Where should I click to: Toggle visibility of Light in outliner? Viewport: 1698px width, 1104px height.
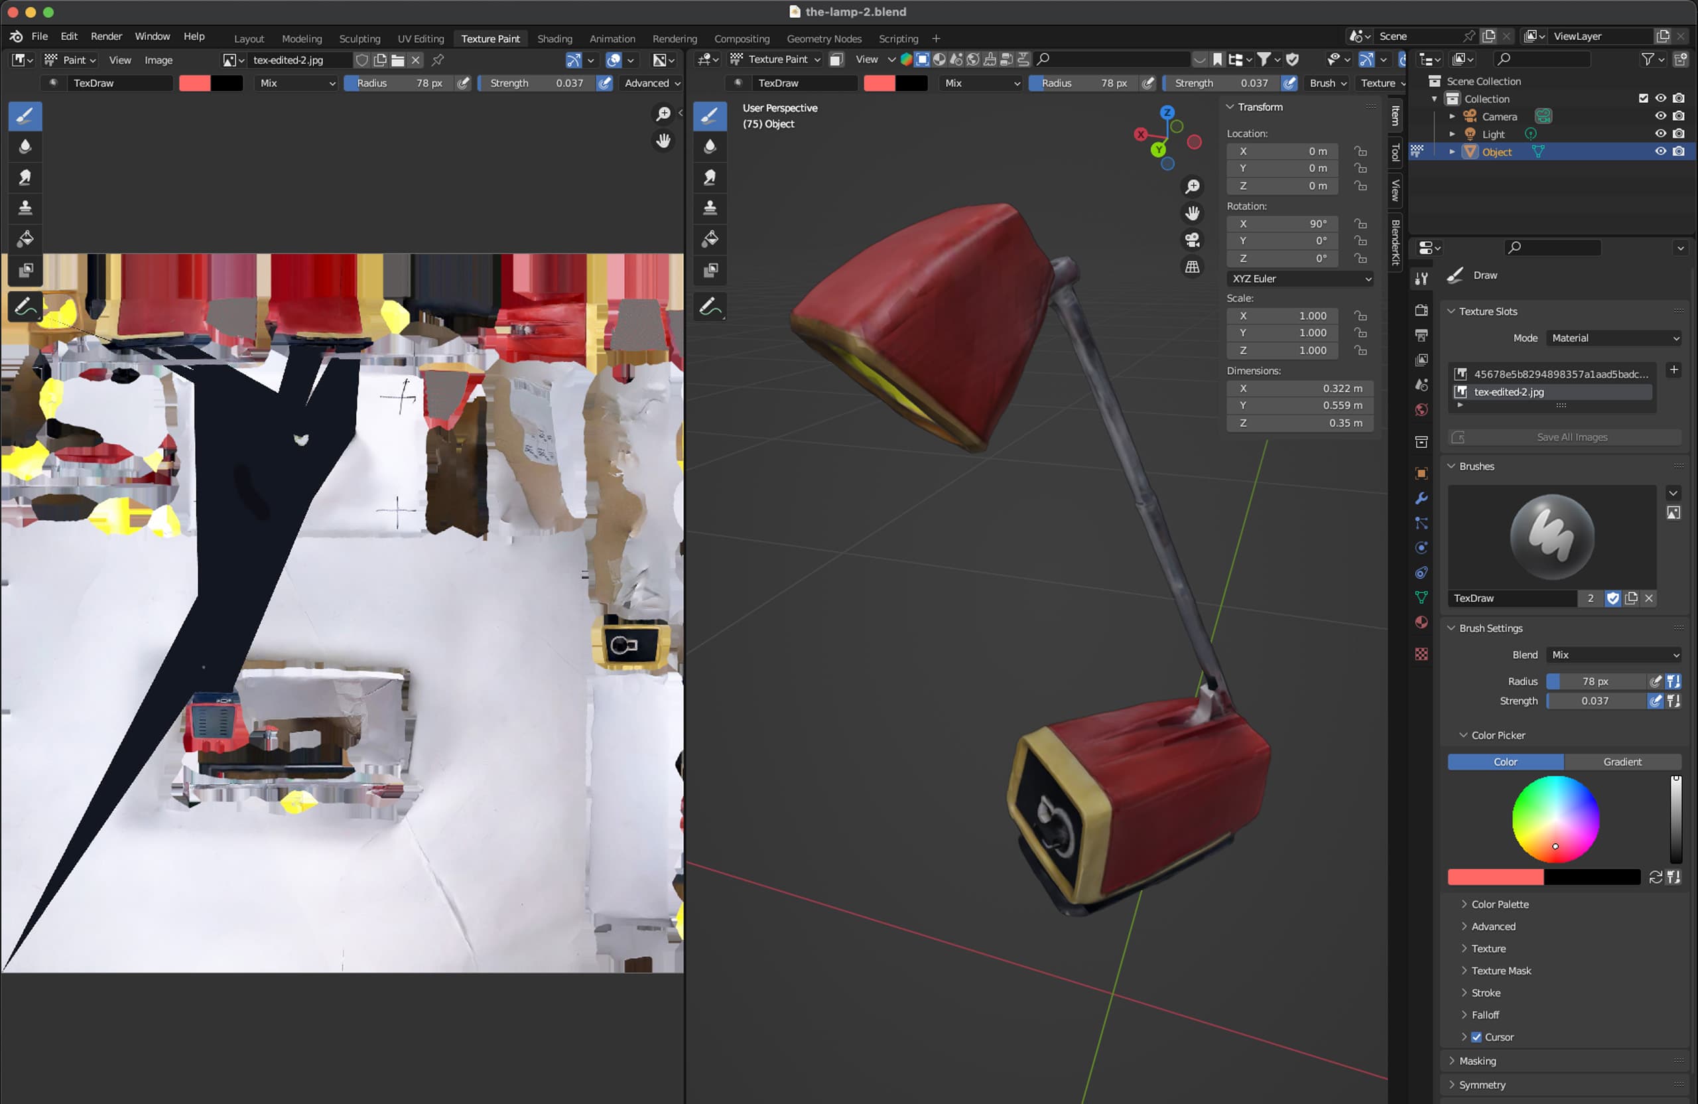click(1660, 134)
